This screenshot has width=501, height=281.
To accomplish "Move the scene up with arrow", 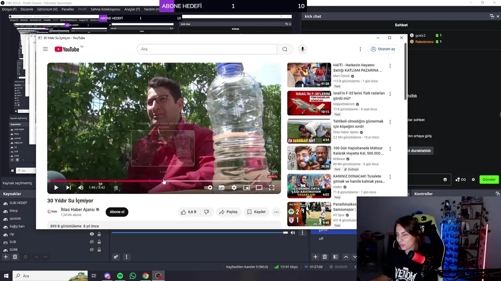I will (346, 257).
